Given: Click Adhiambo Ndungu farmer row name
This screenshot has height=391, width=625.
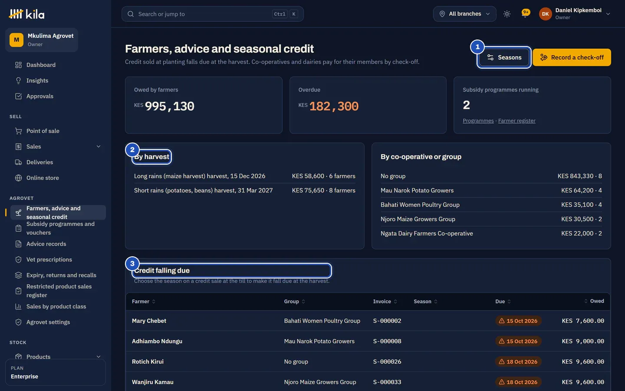Looking at the screenshot, I should tap(157, 341).
